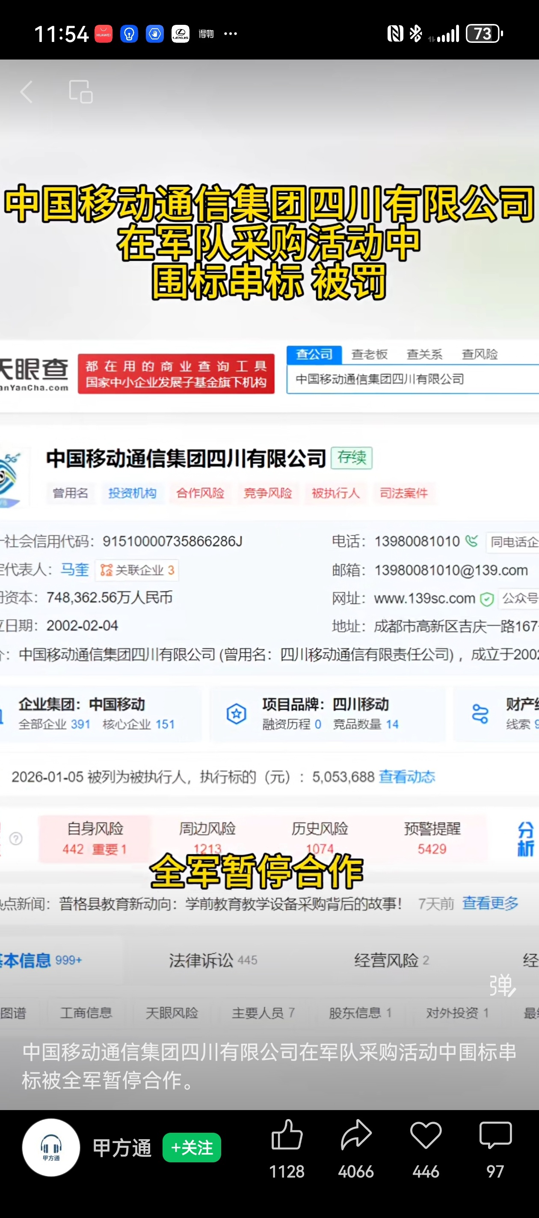Click the 竞争风险 tag
The image size is (539, 1218).
tap(268, 493)
